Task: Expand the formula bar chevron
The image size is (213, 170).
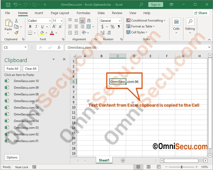Action: [x=209, y=47]
